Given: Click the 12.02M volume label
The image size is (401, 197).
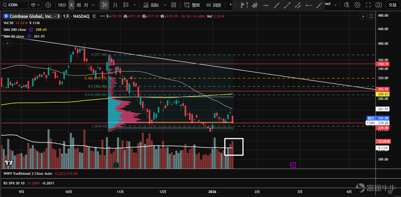Looking at the screenshot, I should coord(384,141).
